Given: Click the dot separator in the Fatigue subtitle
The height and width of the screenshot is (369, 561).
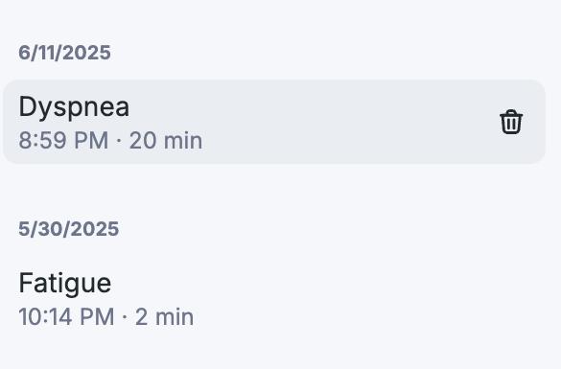Looking at the screenshot, I should point(125,317).
